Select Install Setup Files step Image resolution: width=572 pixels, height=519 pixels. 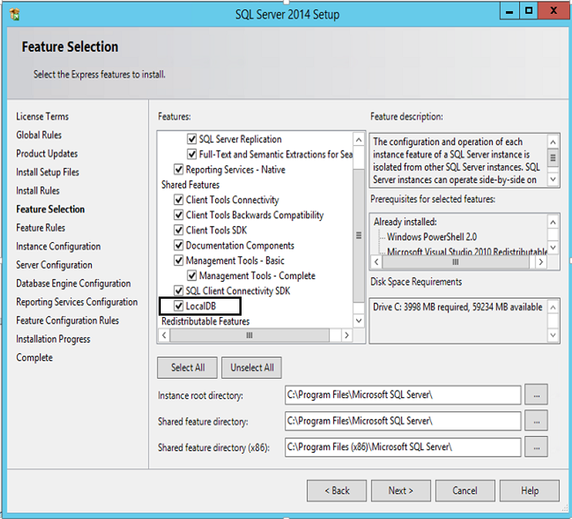[x=48, y=173]
